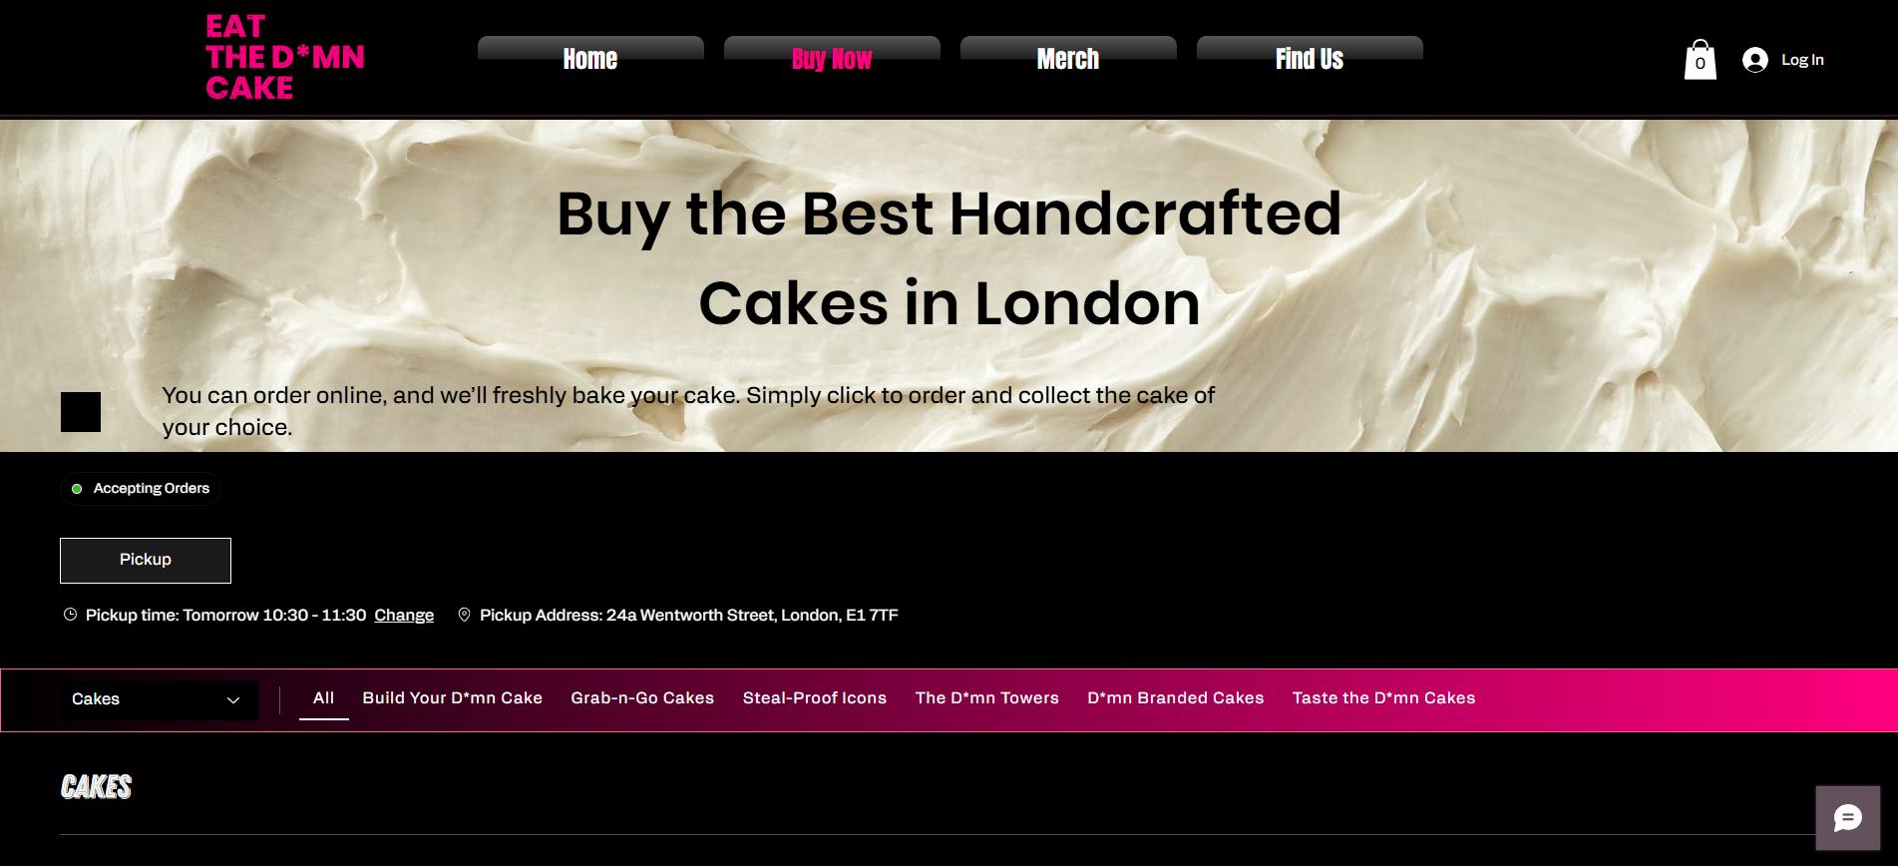The image size is (1898, 866).
Task: Click the black square icon in banner
Action: [x=81, y=412]
